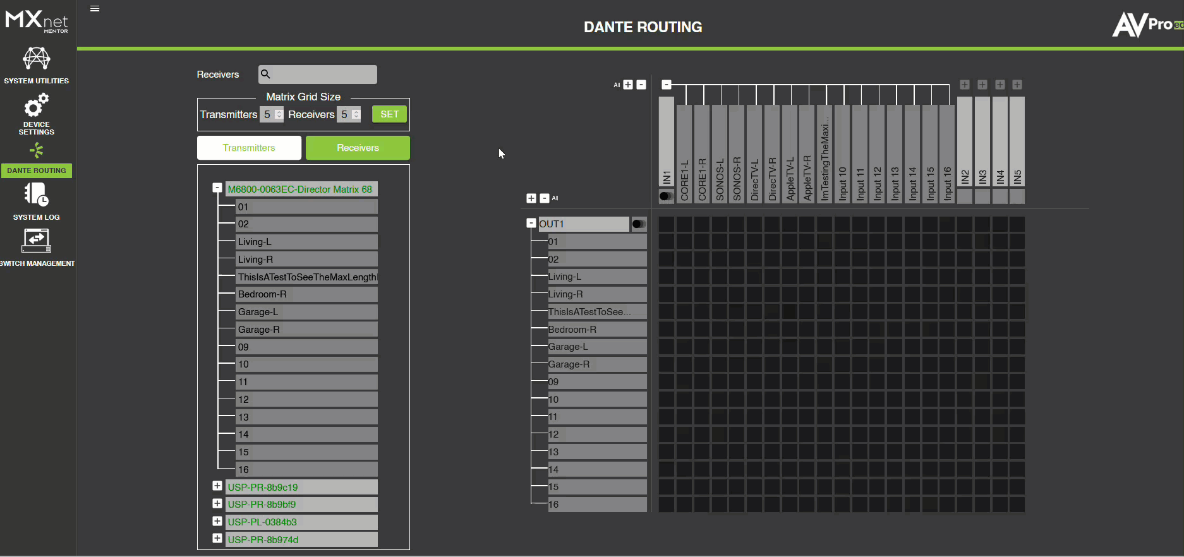Screen dimensions: 1184x557
Task: Open Switch Management from the sidebar
Action: (36, 241)
